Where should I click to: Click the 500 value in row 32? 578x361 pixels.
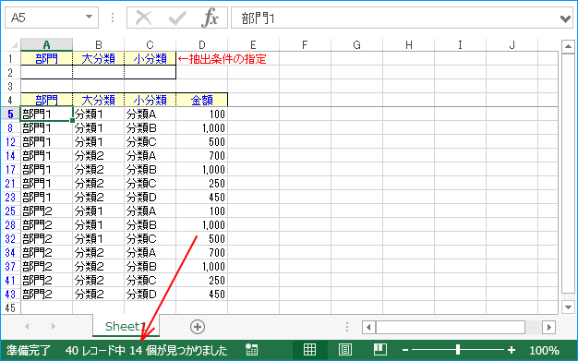(201, 239)
